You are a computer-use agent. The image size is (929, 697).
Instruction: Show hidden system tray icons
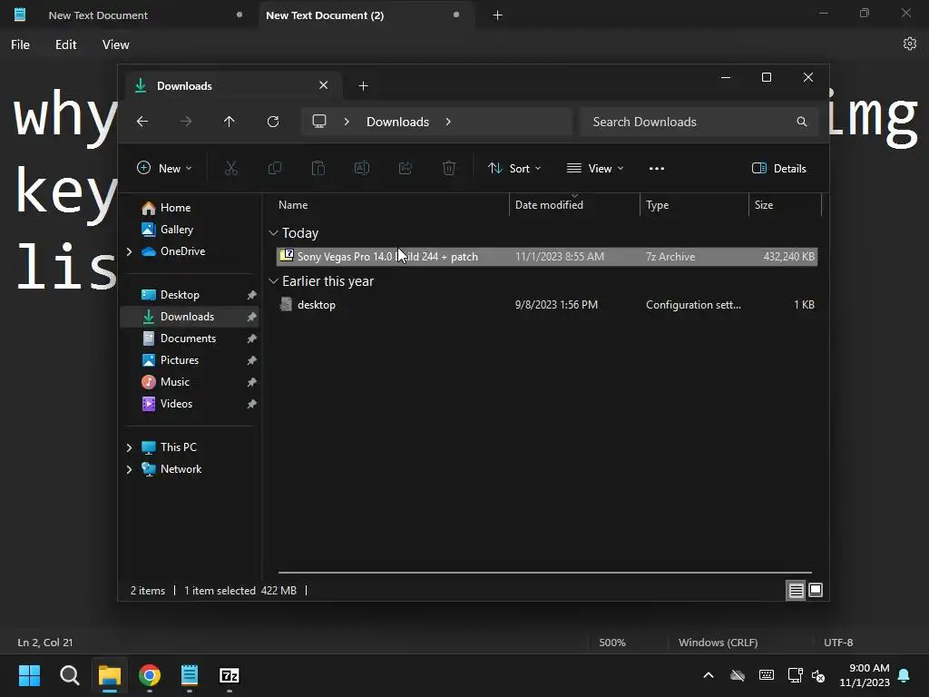pos(708,675)
